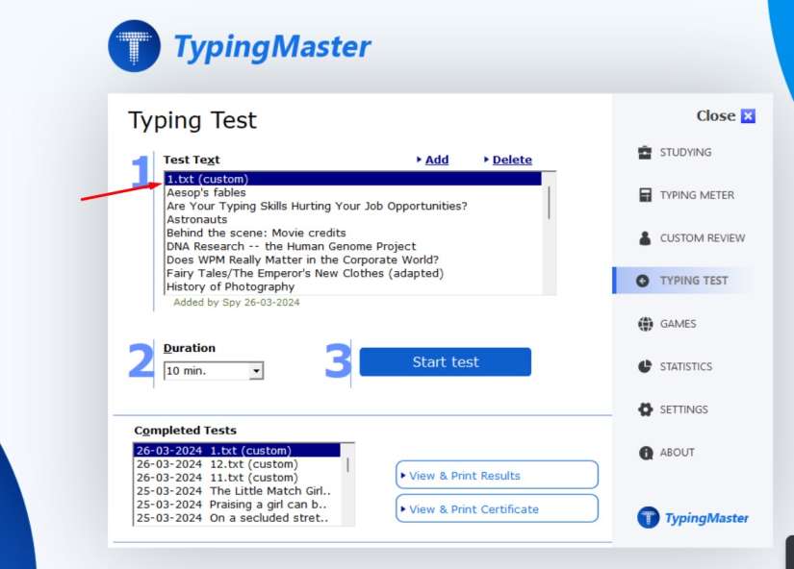Select 'History of Photography' test text
The image size is (794, 569).
point(353,286)
